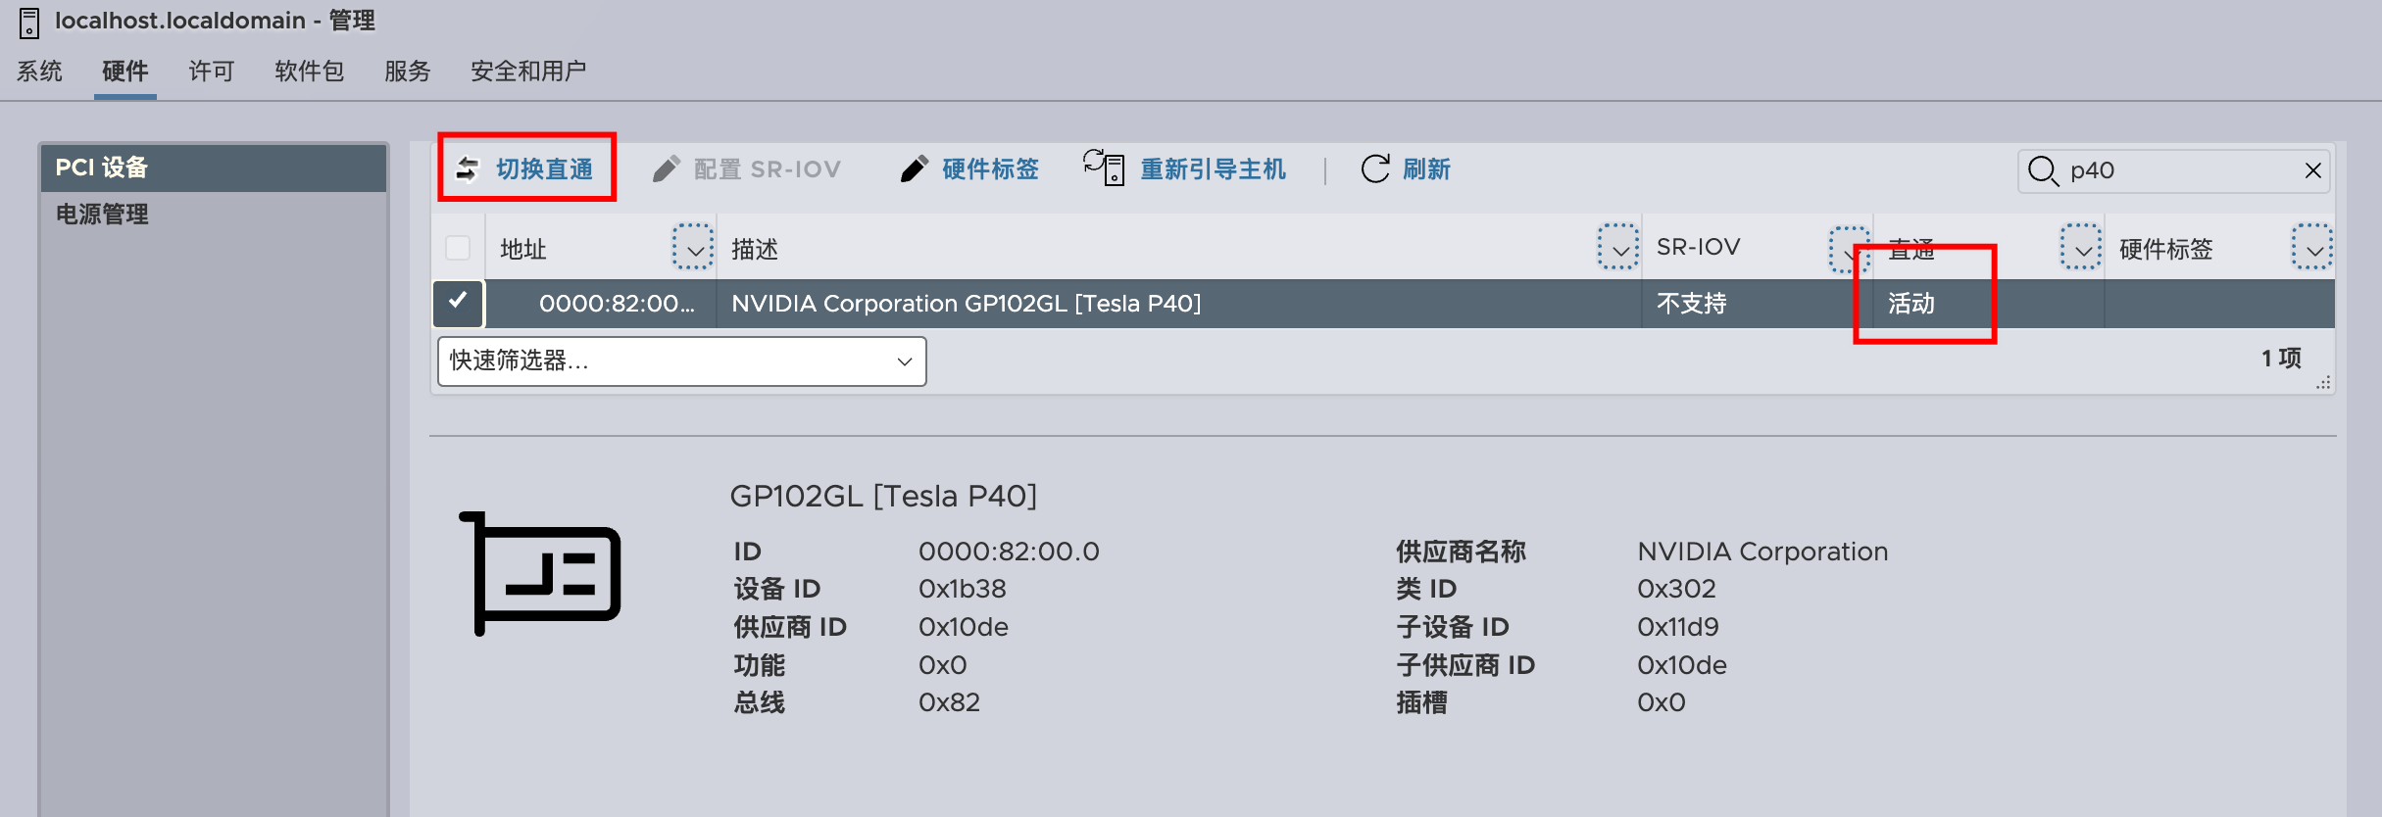Viewport: 2382px width, 817px height.
Task: Click the PCI card device icon
Action: (540, 574)
